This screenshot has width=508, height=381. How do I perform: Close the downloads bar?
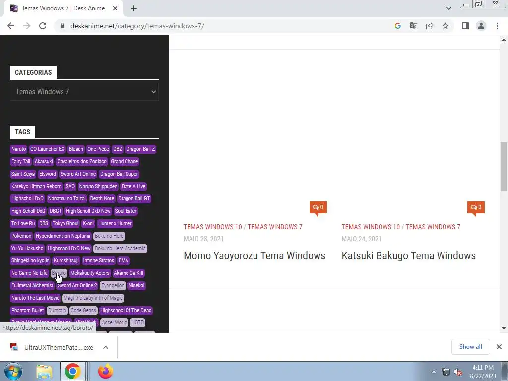(499, 347)
